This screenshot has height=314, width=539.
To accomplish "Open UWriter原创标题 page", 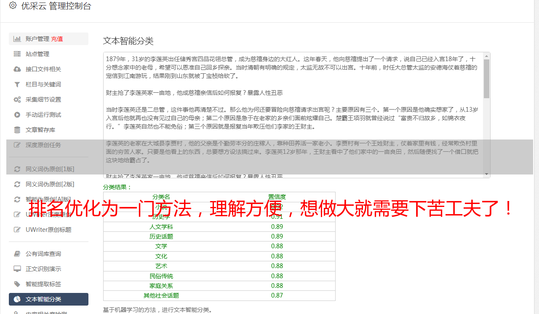I will [x=48, y=230].
